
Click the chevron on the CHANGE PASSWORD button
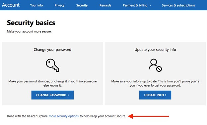[x=68, y=95]
